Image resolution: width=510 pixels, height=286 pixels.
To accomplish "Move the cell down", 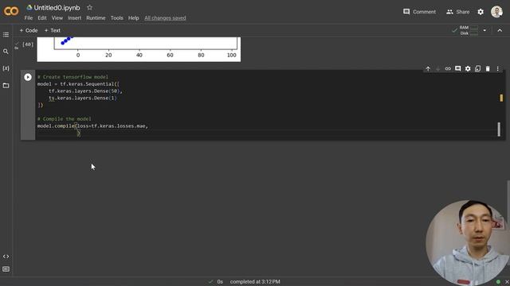I will 437,69.
